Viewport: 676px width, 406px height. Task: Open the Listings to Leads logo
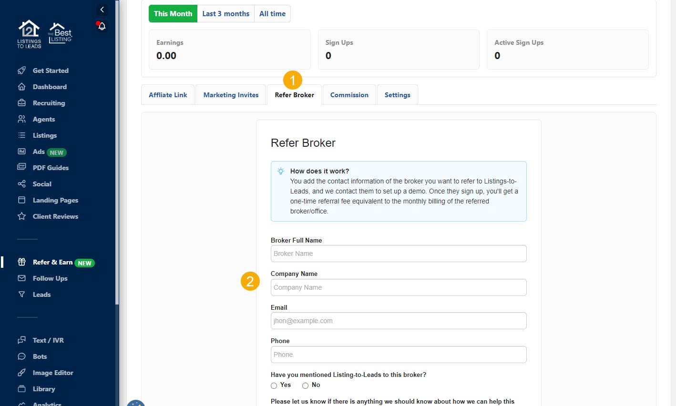pyautogui.click(x=29, y=34)
